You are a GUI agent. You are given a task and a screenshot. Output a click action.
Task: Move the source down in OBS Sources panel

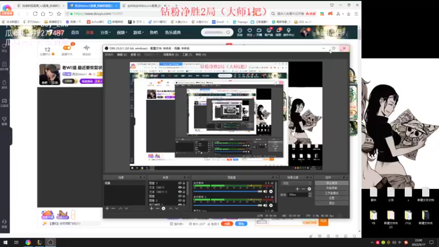[x=177, y=209]
